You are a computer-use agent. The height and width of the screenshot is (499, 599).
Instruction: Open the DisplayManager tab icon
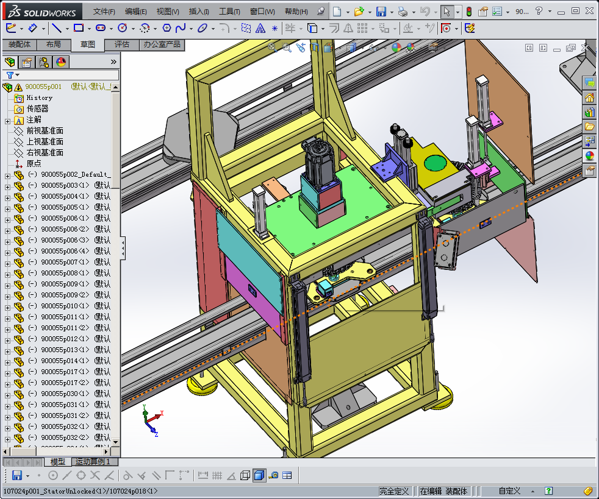pos(61,62)
